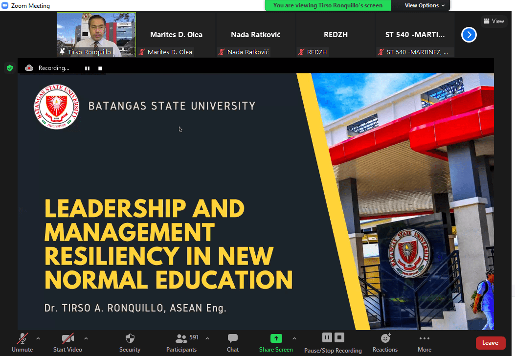Click the View layout button
The height and width of the screenshot is (356, 515).
[493, 21]
